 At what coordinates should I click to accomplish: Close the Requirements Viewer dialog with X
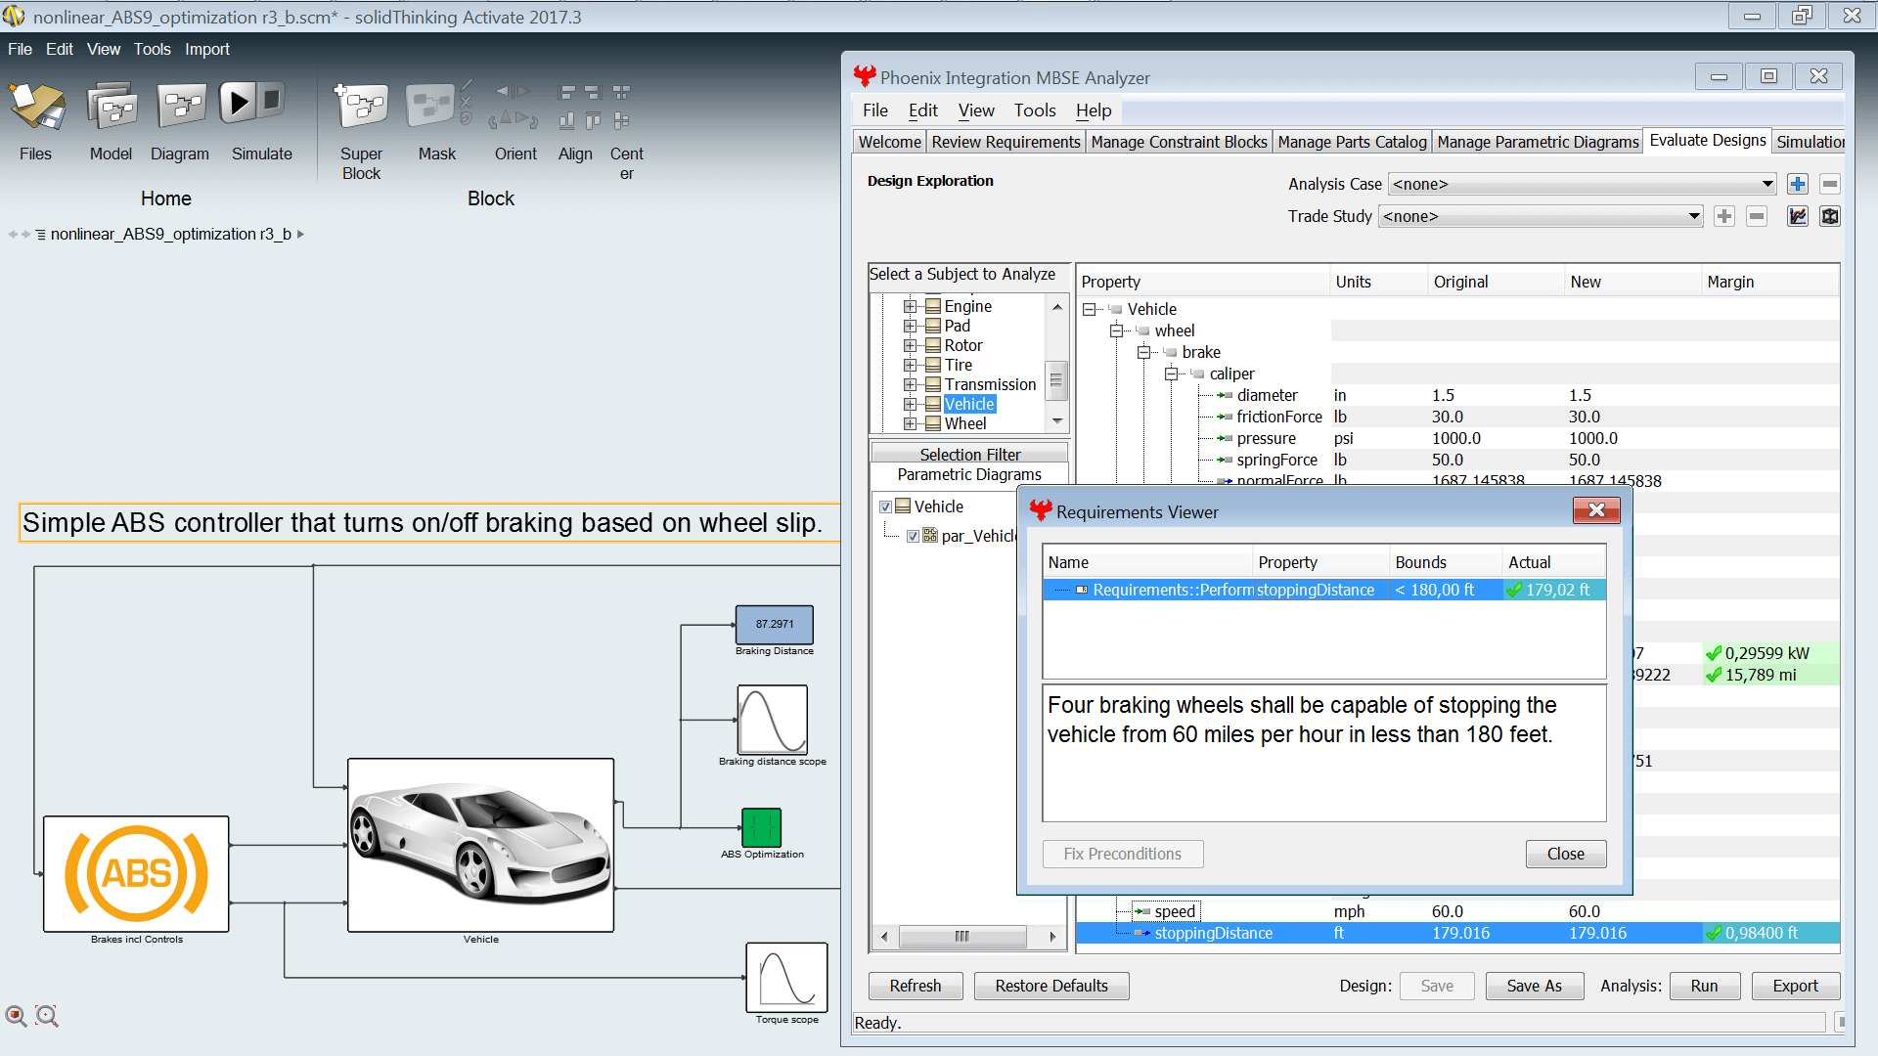(x=1596, y=509)
